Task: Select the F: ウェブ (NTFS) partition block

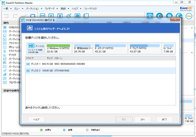Action: click(145, 48)
